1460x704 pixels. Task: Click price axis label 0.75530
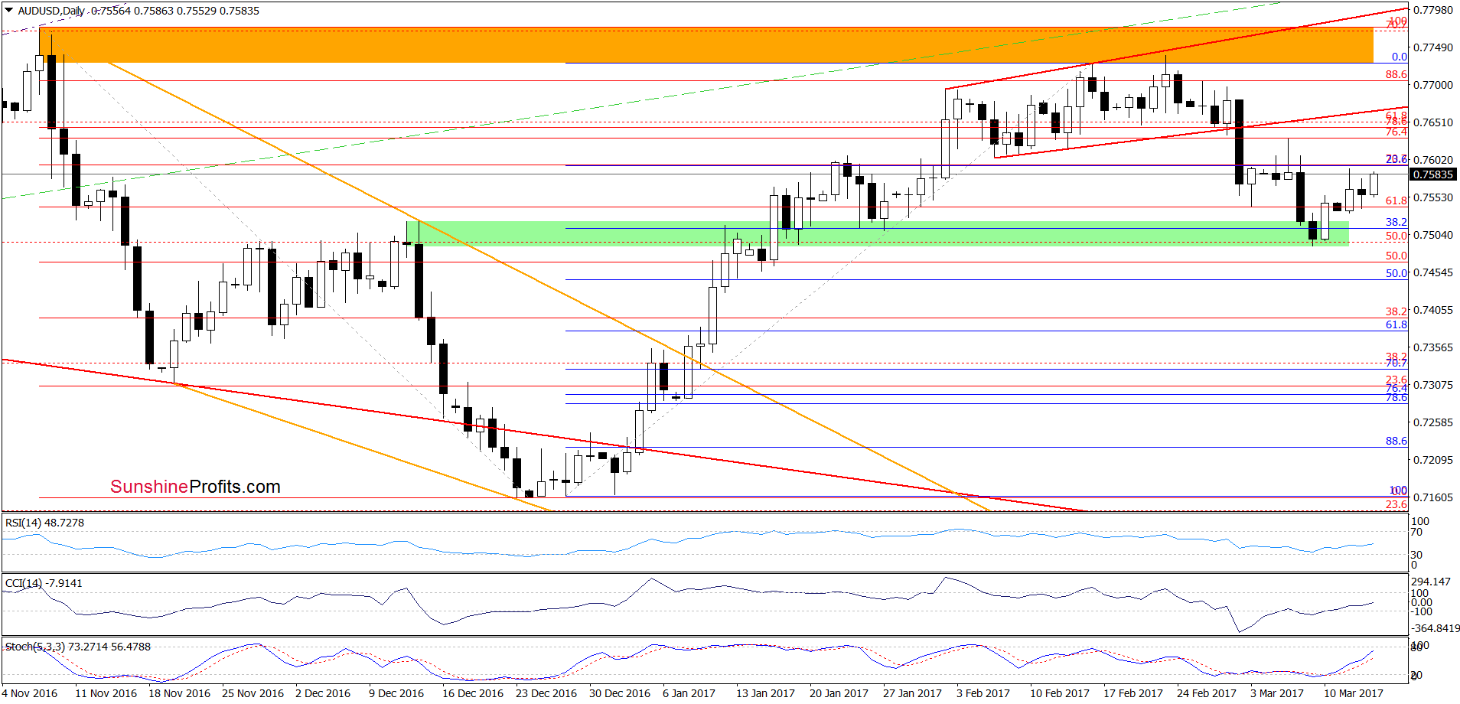pyautogui.click(x=1432, y=197)
